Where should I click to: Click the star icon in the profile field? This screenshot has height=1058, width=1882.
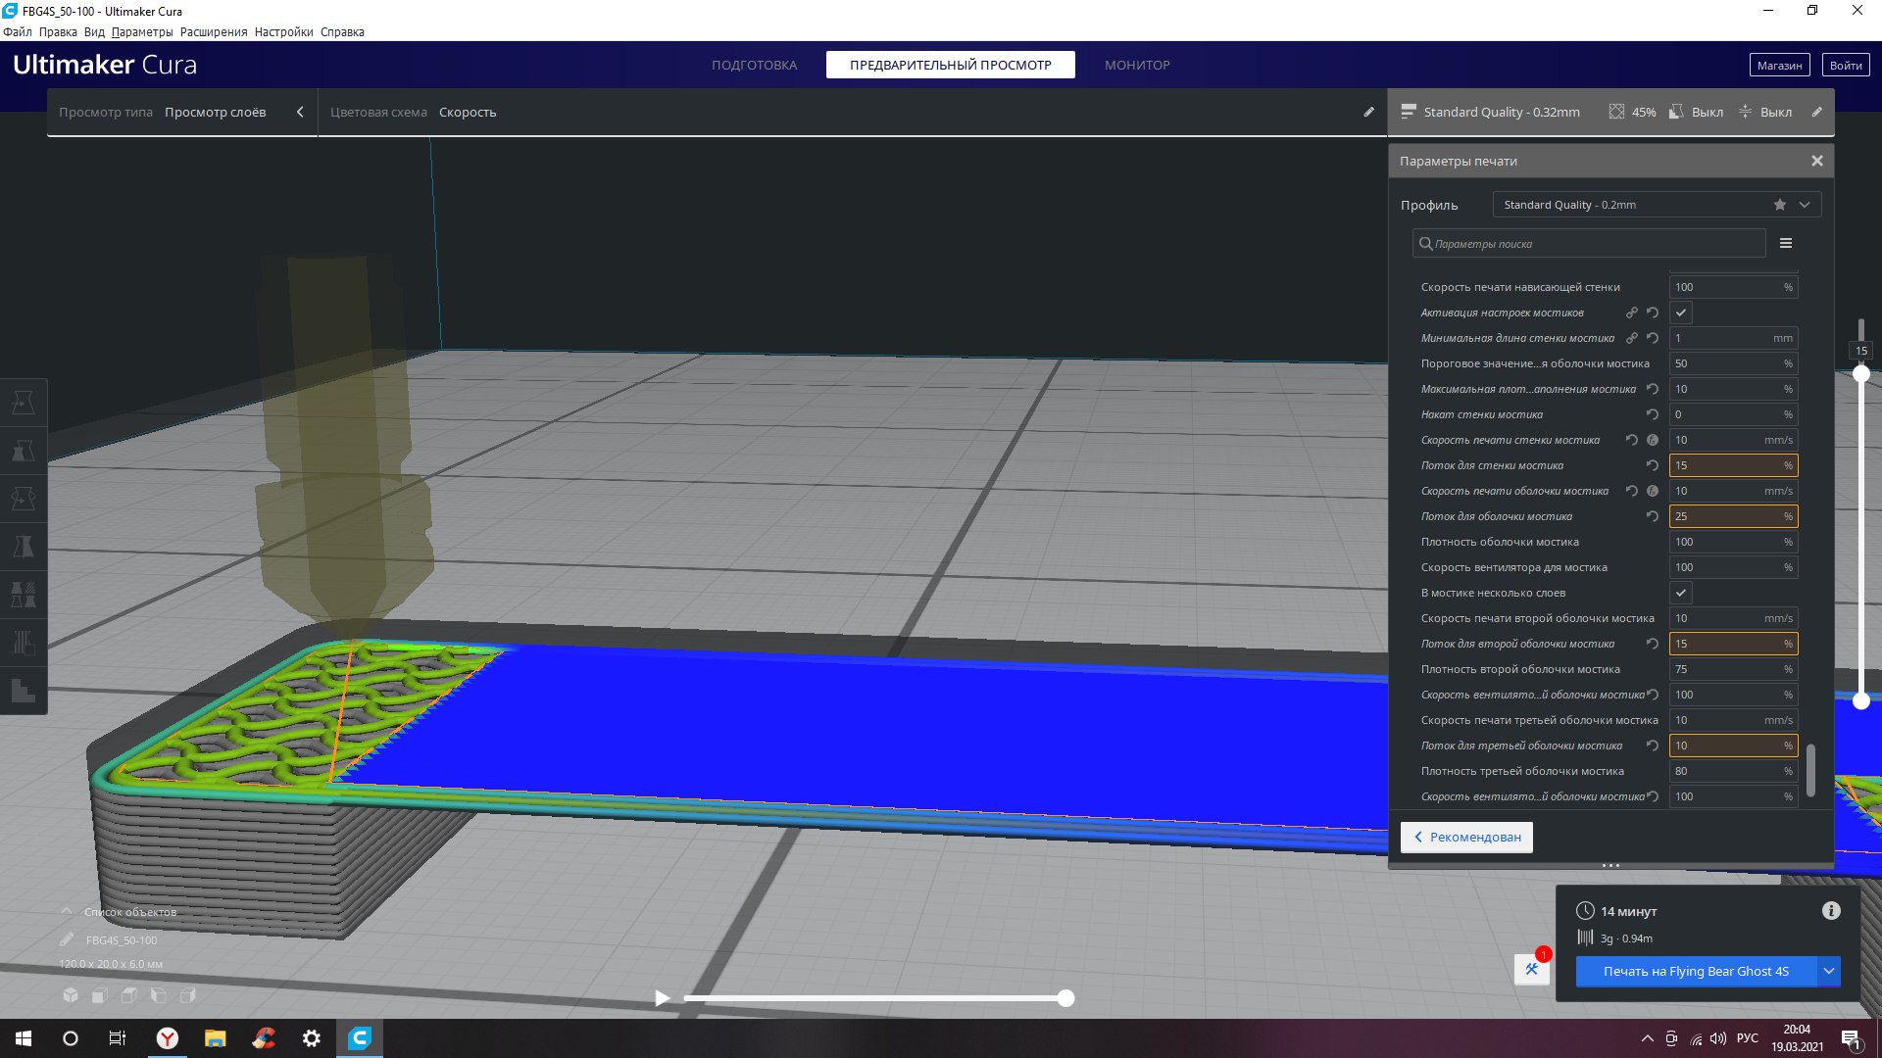[1780, 205]
